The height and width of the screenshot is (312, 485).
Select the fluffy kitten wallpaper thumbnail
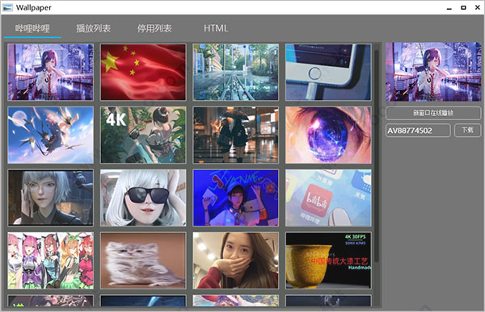[x=143, y=260]
